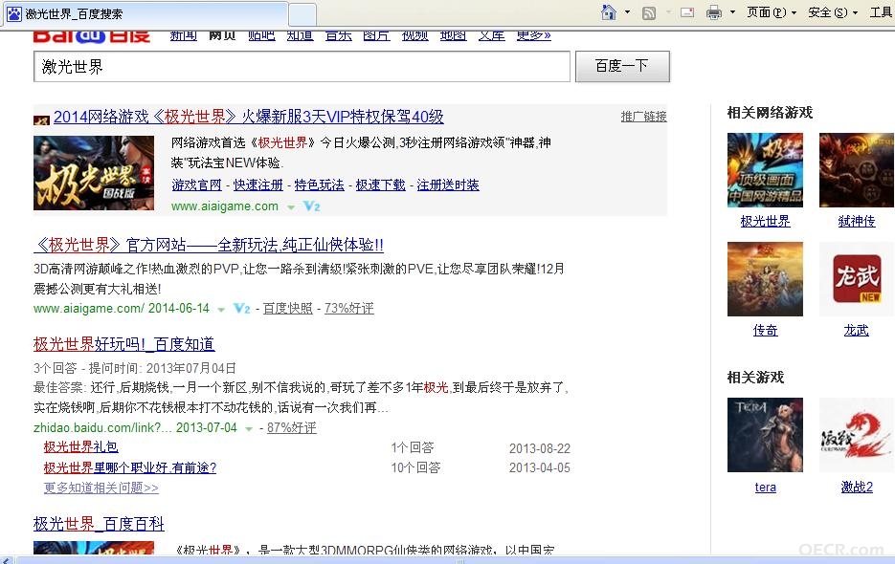Click the 传奇 game thumbnail
The width and height of the screenshot is (895, 564).
pos(765,279)
